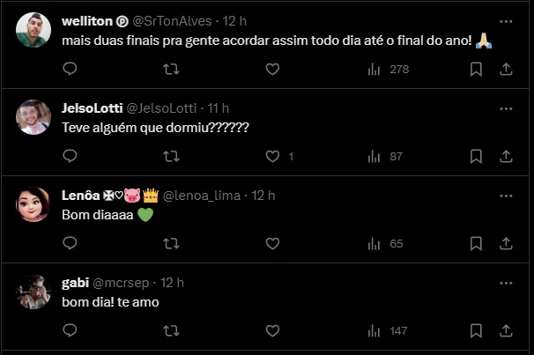This screenshot has width=534, height=355.
Task: View analytics of gabi's tweet showing 147
Action: 386,330
